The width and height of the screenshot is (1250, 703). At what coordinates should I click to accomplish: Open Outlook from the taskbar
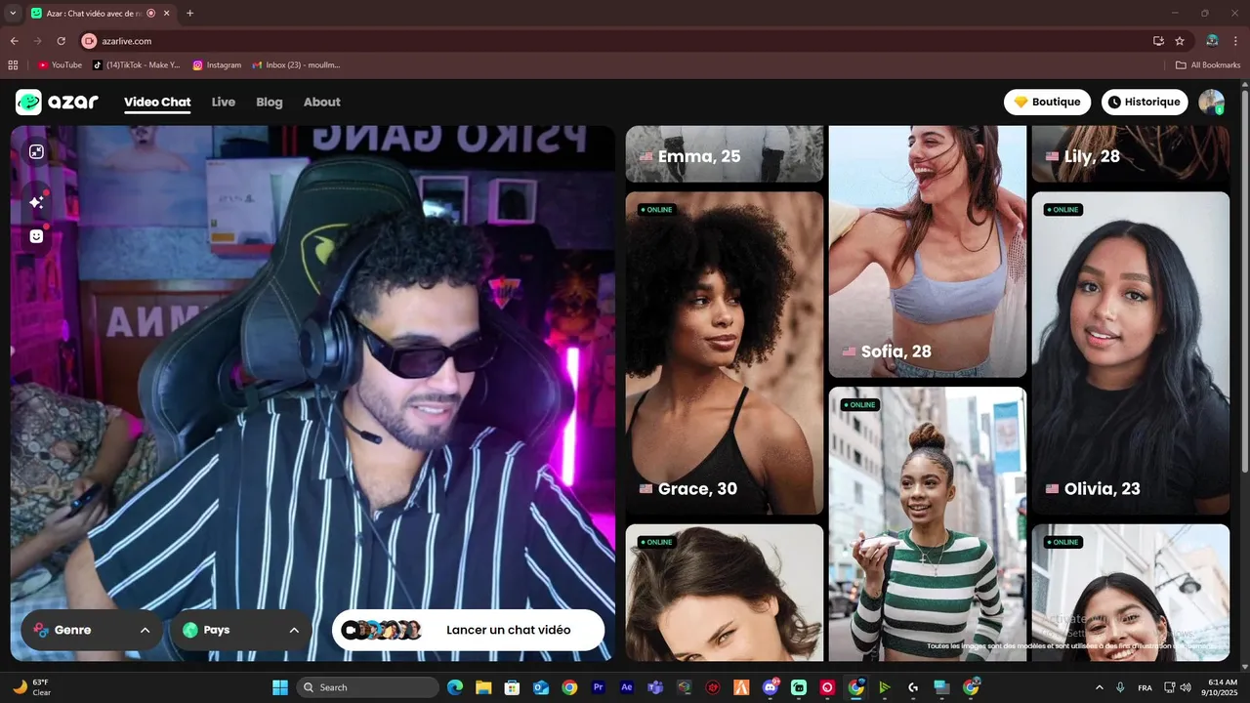coord(541,687)
